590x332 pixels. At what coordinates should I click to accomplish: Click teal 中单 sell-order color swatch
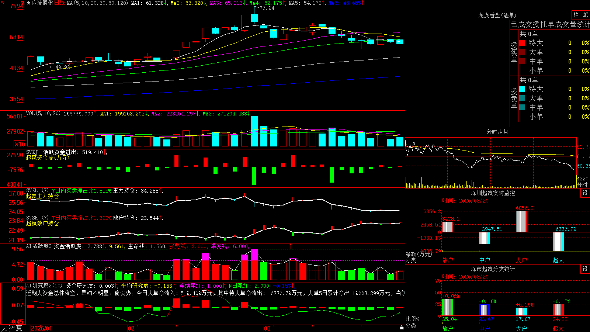click(x=522, y=107)
